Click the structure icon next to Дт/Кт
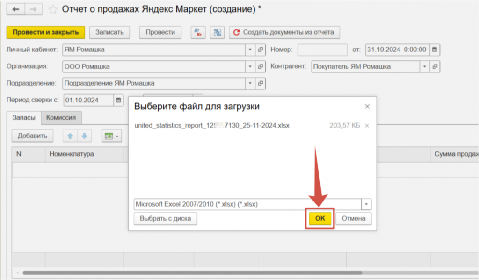 tap(217, 32)
